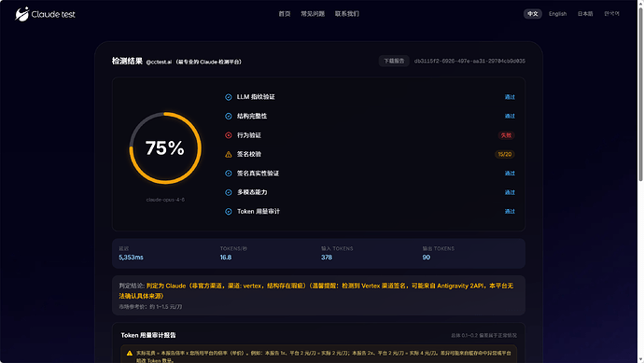Click the Token 用量审计报告 heading

click(x=148, y=335)
